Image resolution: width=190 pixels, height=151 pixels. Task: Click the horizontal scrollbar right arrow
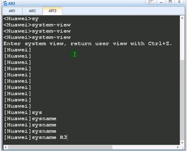178,147
